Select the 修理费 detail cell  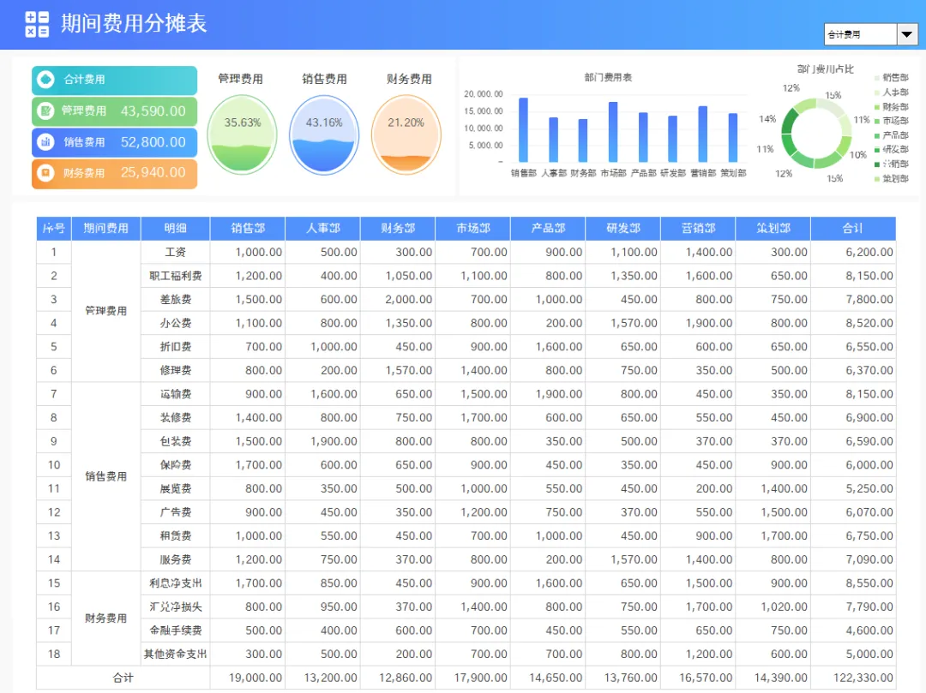coord(176,370)
